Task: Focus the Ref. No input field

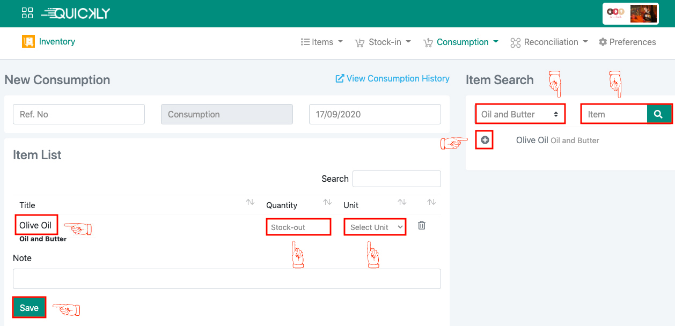Action: pyautogui.click(x=79, y=114)
